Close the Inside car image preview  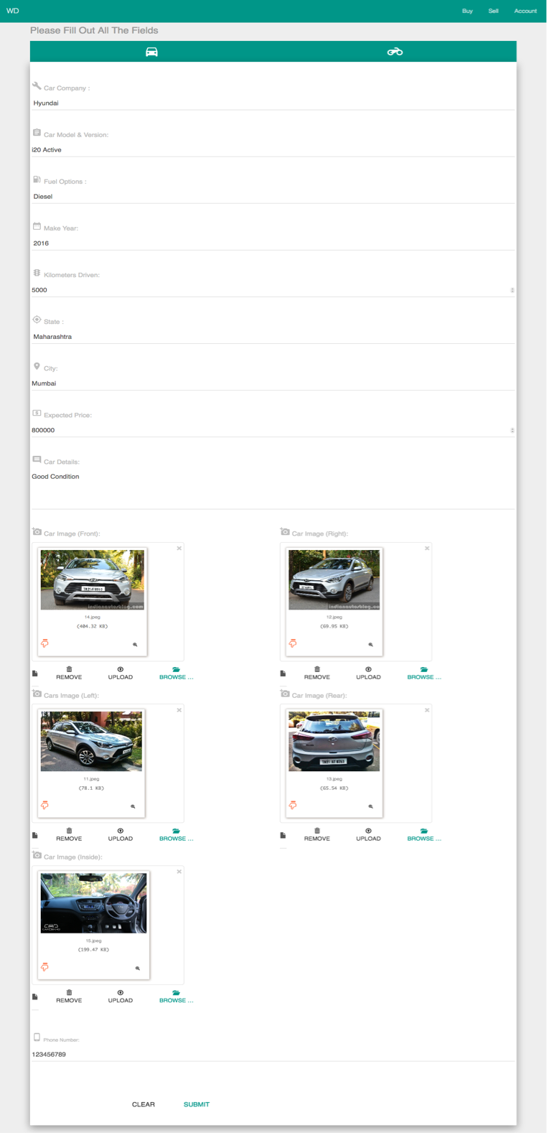coord(179,872)
